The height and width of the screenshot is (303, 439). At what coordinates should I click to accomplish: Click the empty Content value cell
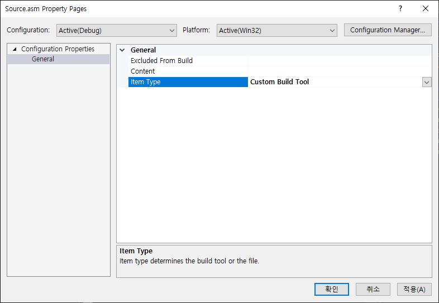point(340,71)
